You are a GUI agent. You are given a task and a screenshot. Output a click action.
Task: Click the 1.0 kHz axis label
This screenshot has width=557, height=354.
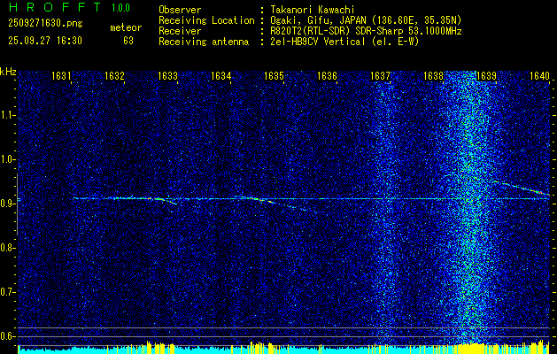point(7,160)
